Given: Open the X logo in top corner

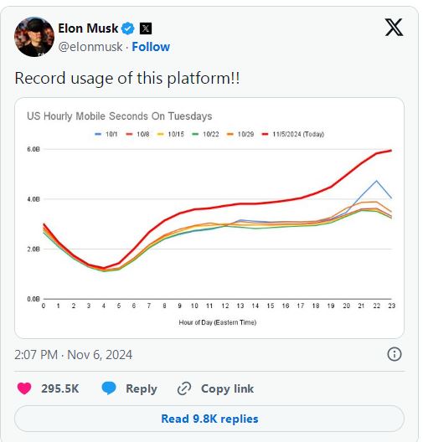Looking at the screenshot, I should pos(394,28).
